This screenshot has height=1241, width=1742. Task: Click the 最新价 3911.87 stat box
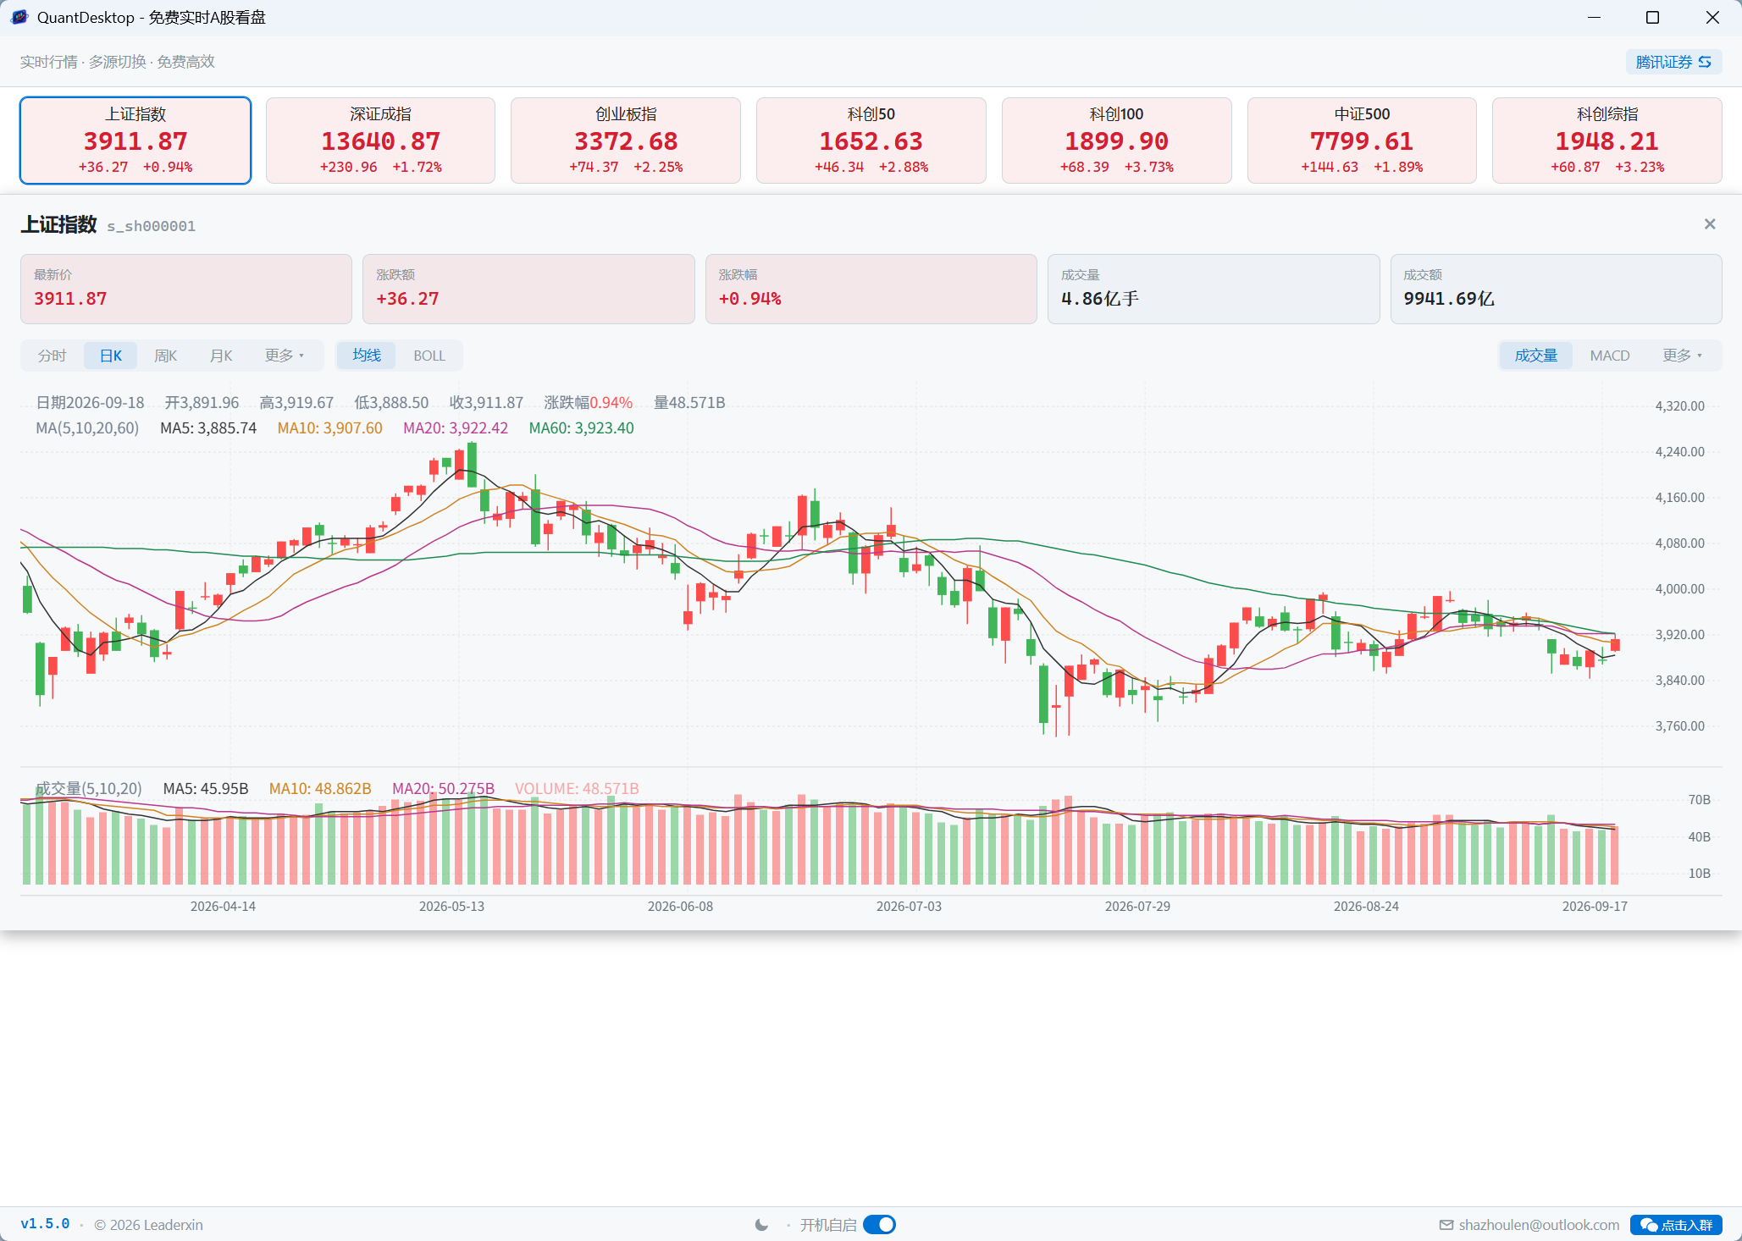[186, 289]
